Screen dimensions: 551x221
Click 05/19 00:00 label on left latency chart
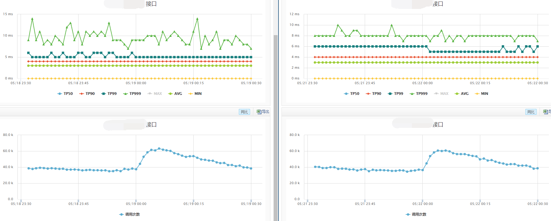[x=136, y=83]
